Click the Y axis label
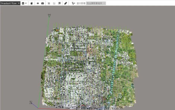The image size is (175, 110). 49,16
